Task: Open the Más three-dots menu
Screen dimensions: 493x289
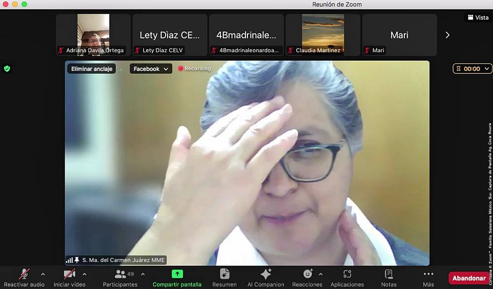Action: coord(428,274)
